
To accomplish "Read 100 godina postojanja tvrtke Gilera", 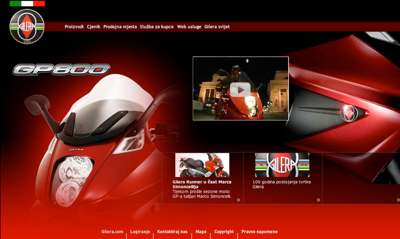I will 282,184.
